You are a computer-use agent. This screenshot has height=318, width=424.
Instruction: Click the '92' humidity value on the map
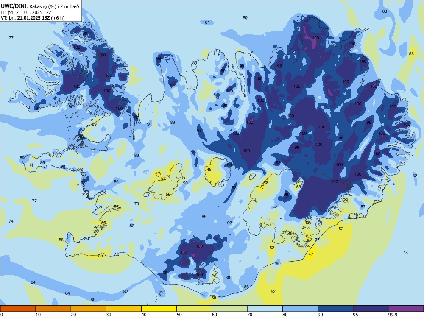[x=229, y=223]
